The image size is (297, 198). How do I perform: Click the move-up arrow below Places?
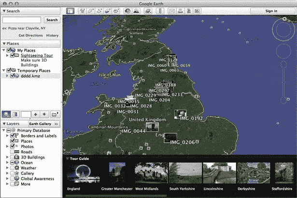point(36,114)
